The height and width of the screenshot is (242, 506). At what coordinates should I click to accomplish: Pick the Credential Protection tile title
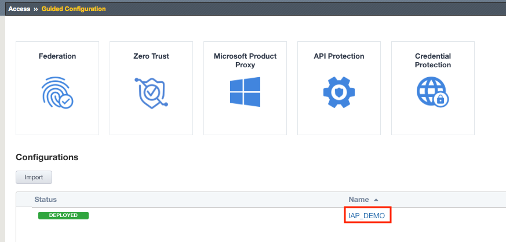pos(433,60)
